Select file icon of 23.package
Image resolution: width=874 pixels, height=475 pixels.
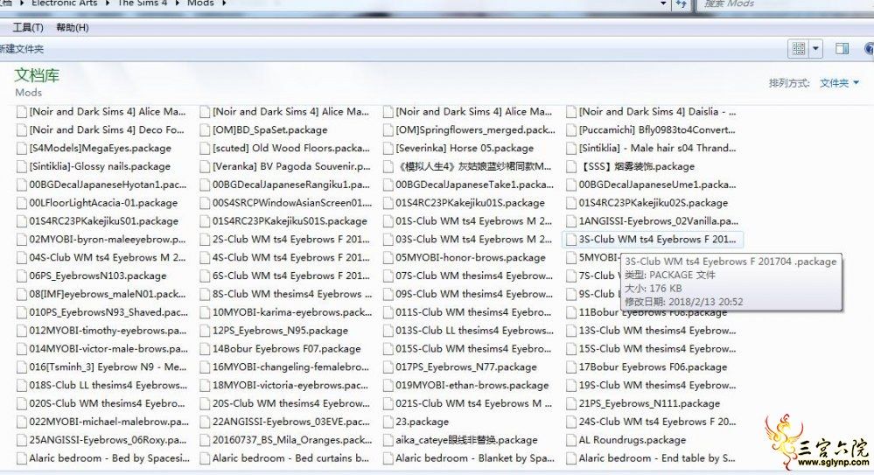click(x=388, y=422)
